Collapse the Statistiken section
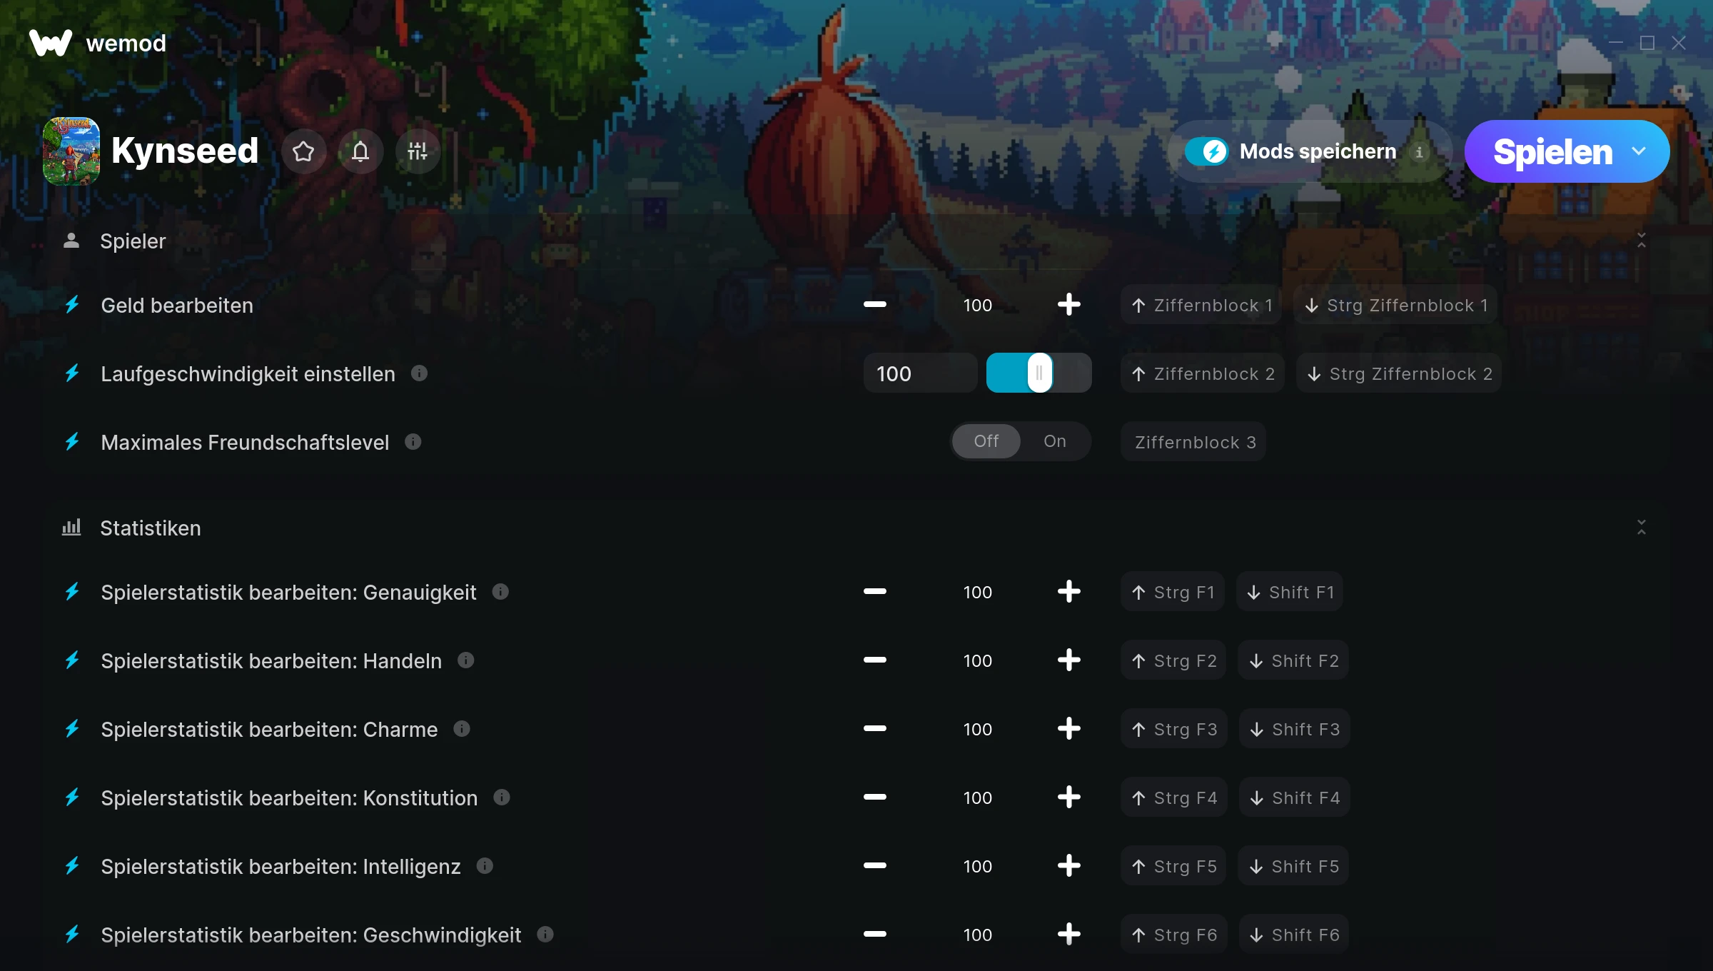The width and height of the screenshot is (1713, 971). [1642, 528]
